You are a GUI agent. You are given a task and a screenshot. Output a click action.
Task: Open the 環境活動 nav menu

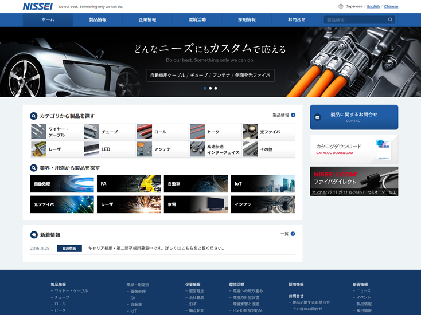point(197,20)
